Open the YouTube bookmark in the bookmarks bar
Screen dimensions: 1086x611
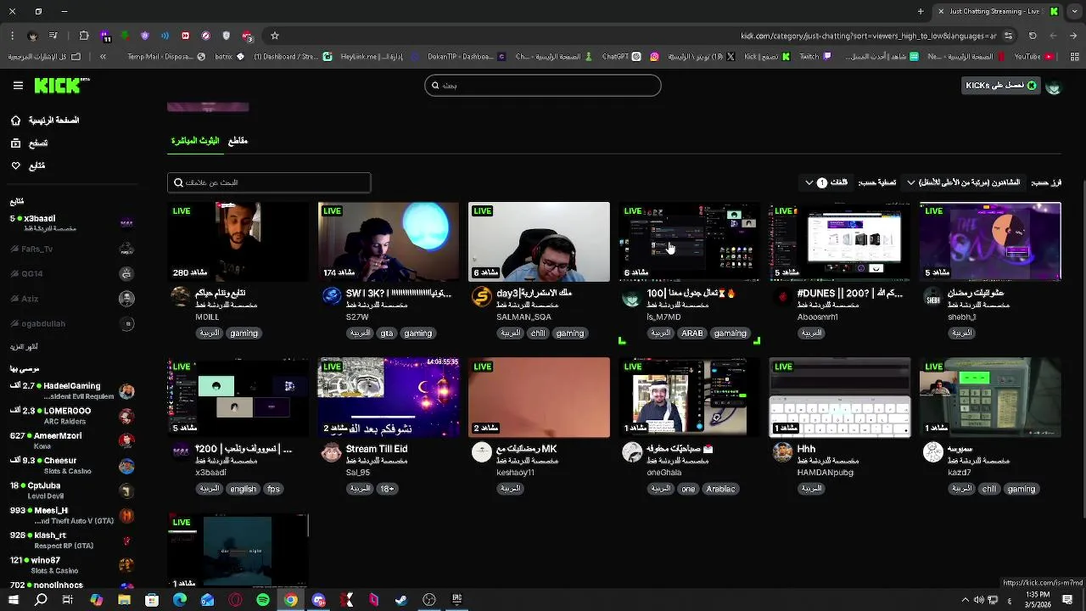(1034, 57)
